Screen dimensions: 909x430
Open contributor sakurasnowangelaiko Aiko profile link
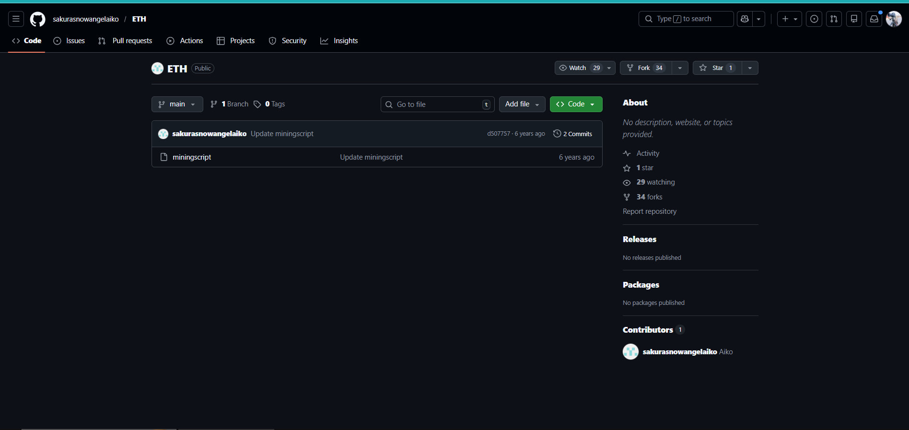(x=688, y=352)
